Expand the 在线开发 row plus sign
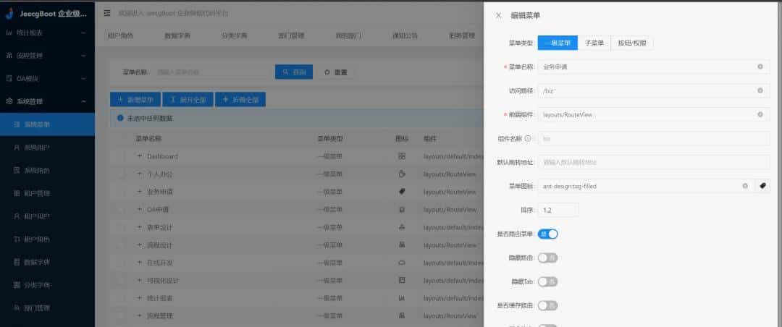 (139, 263)
